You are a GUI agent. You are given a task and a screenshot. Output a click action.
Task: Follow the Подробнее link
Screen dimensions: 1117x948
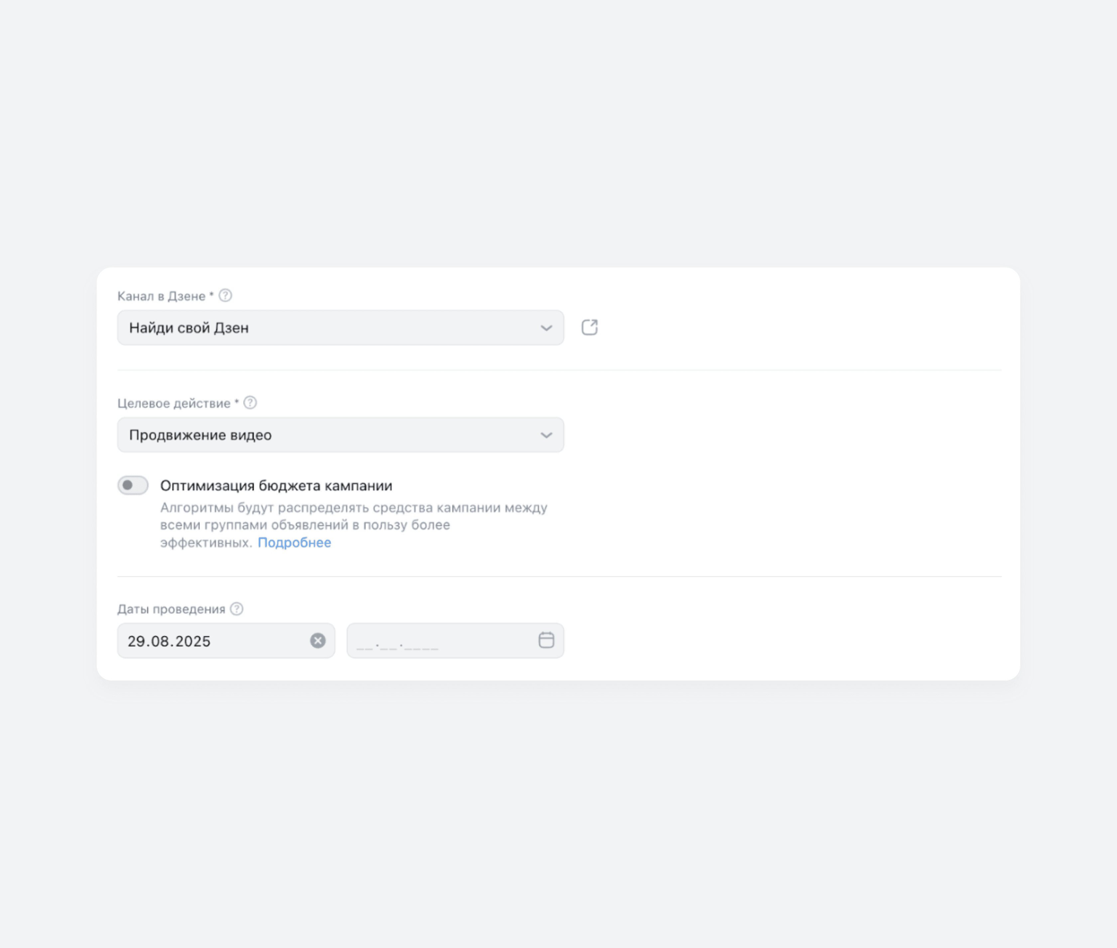[x=294, y=542]
